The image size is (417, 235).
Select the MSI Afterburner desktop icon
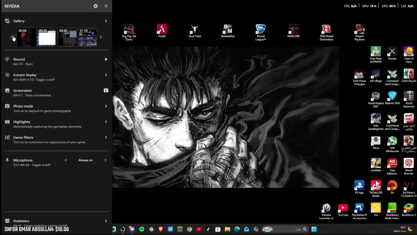point(392,144)
